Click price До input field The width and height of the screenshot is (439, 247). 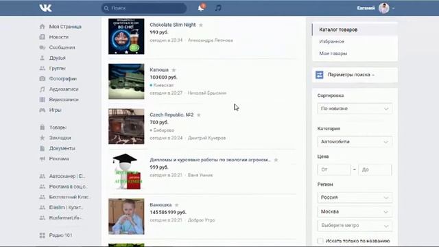[x=375, y=169]
